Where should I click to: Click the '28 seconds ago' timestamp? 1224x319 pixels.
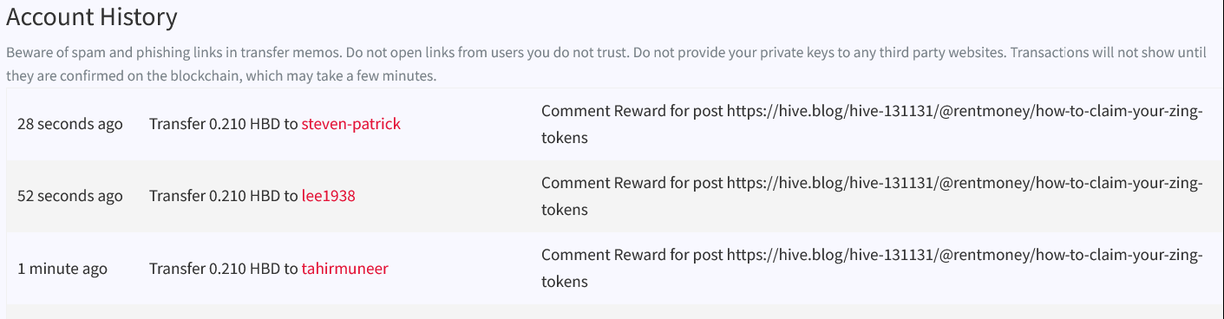pos(70,124)
